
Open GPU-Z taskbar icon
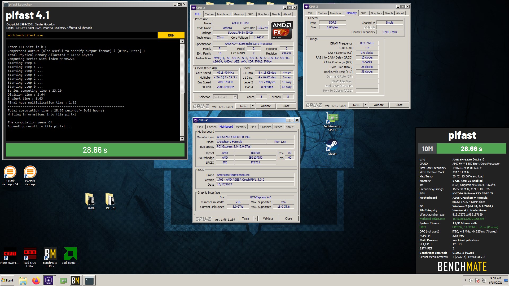tap(63, 281)
